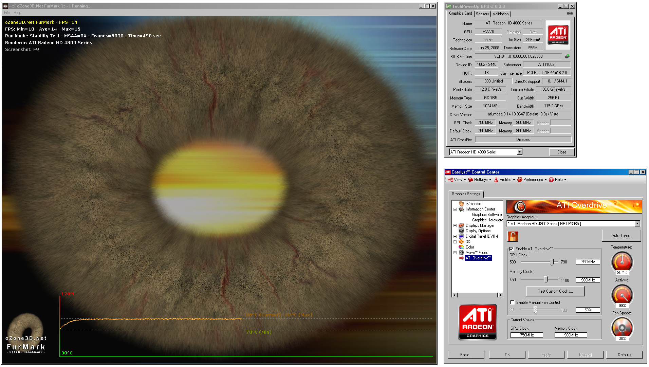Open the Help menu in FurMark

point(17,13)
